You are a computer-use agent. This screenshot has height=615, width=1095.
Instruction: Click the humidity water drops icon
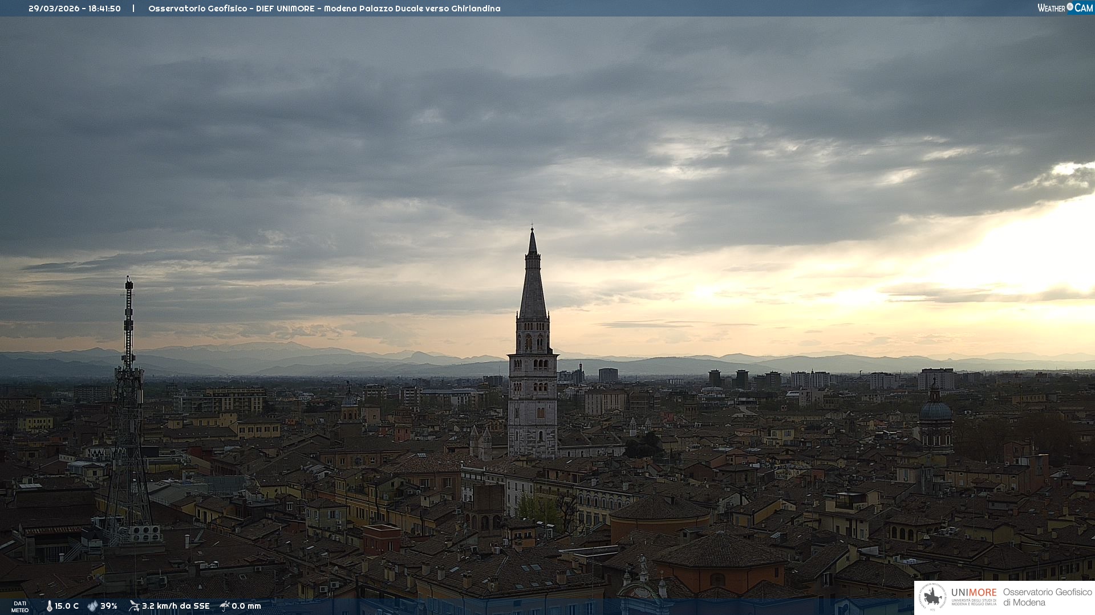click(92, 606)
